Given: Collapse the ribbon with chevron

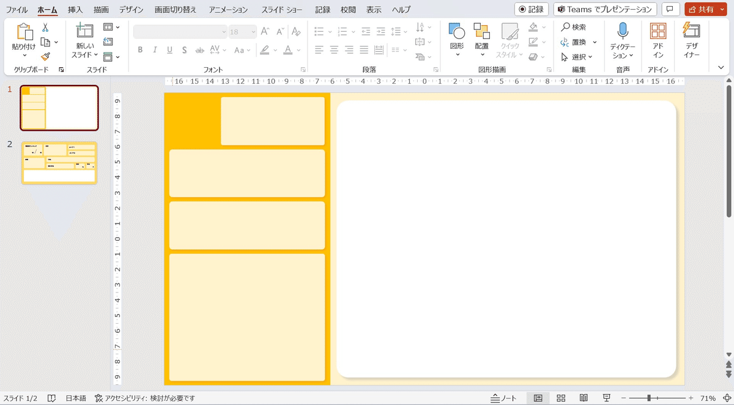Looking at the screenshot, I should 721,67.
